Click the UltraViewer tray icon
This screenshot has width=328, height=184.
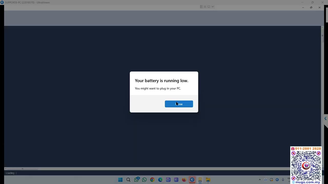(x=277, y=180)
